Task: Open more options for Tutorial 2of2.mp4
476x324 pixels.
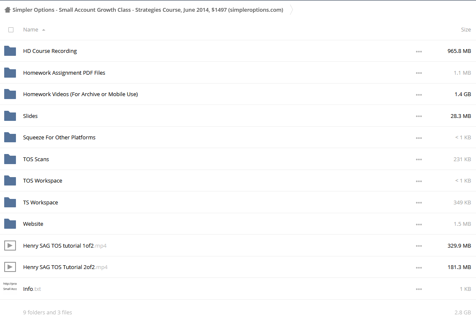Action: tap(418, 267)
